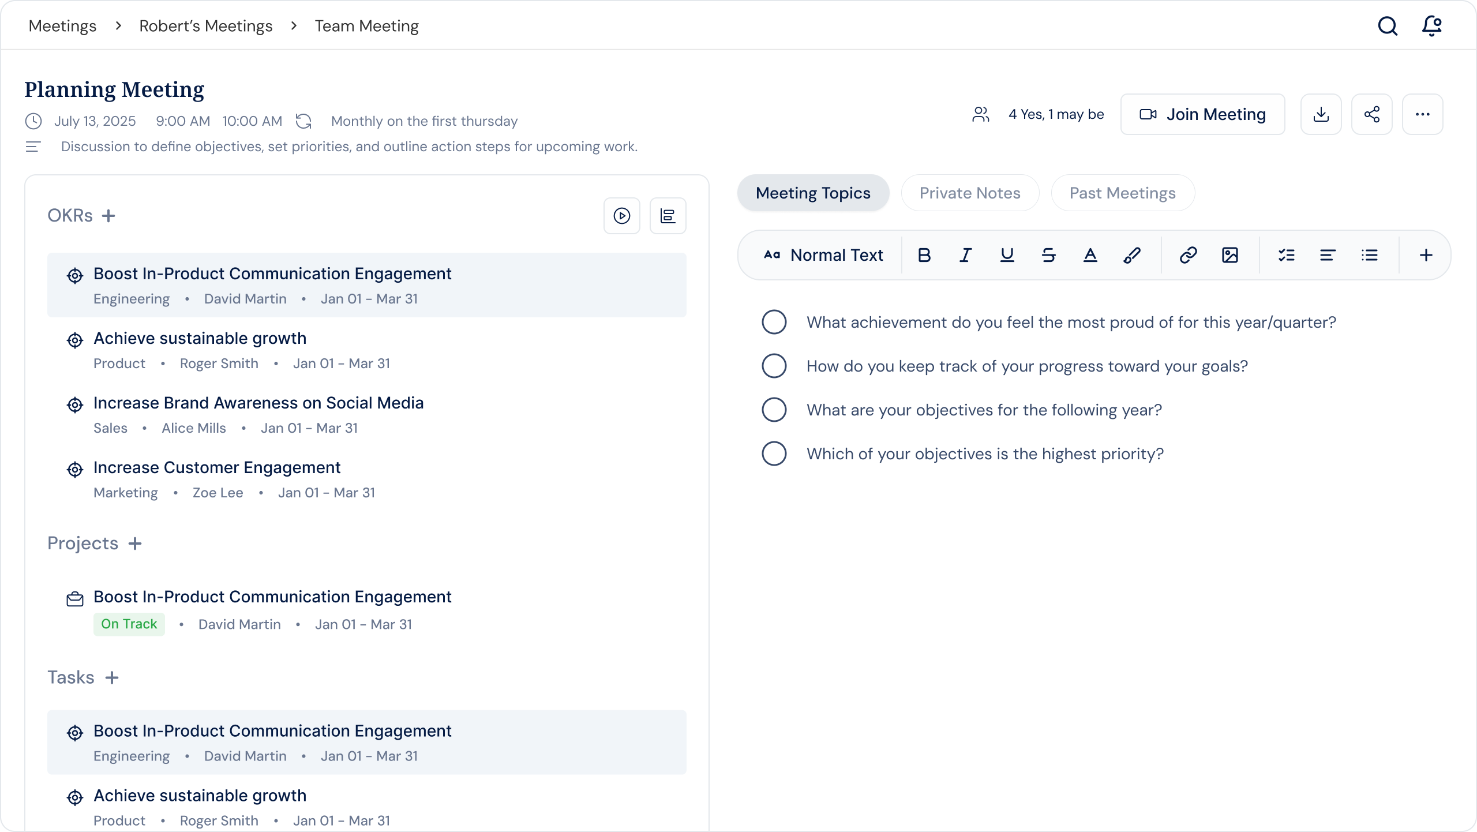Switch to the Past Meetings tab
The width and height of the screenshot is (1477, 832).
pyautogui.click(x=1122, y=193)
